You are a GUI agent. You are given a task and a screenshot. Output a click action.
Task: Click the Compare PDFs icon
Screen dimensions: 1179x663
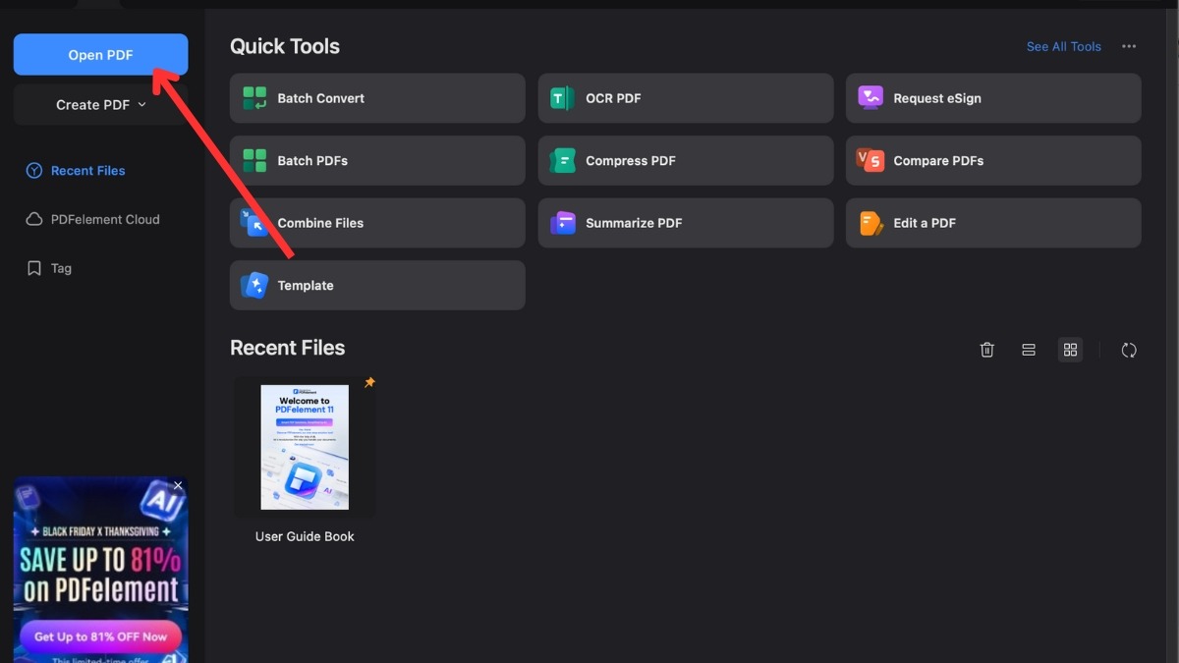pyautogui.click(x=870, y=160)
